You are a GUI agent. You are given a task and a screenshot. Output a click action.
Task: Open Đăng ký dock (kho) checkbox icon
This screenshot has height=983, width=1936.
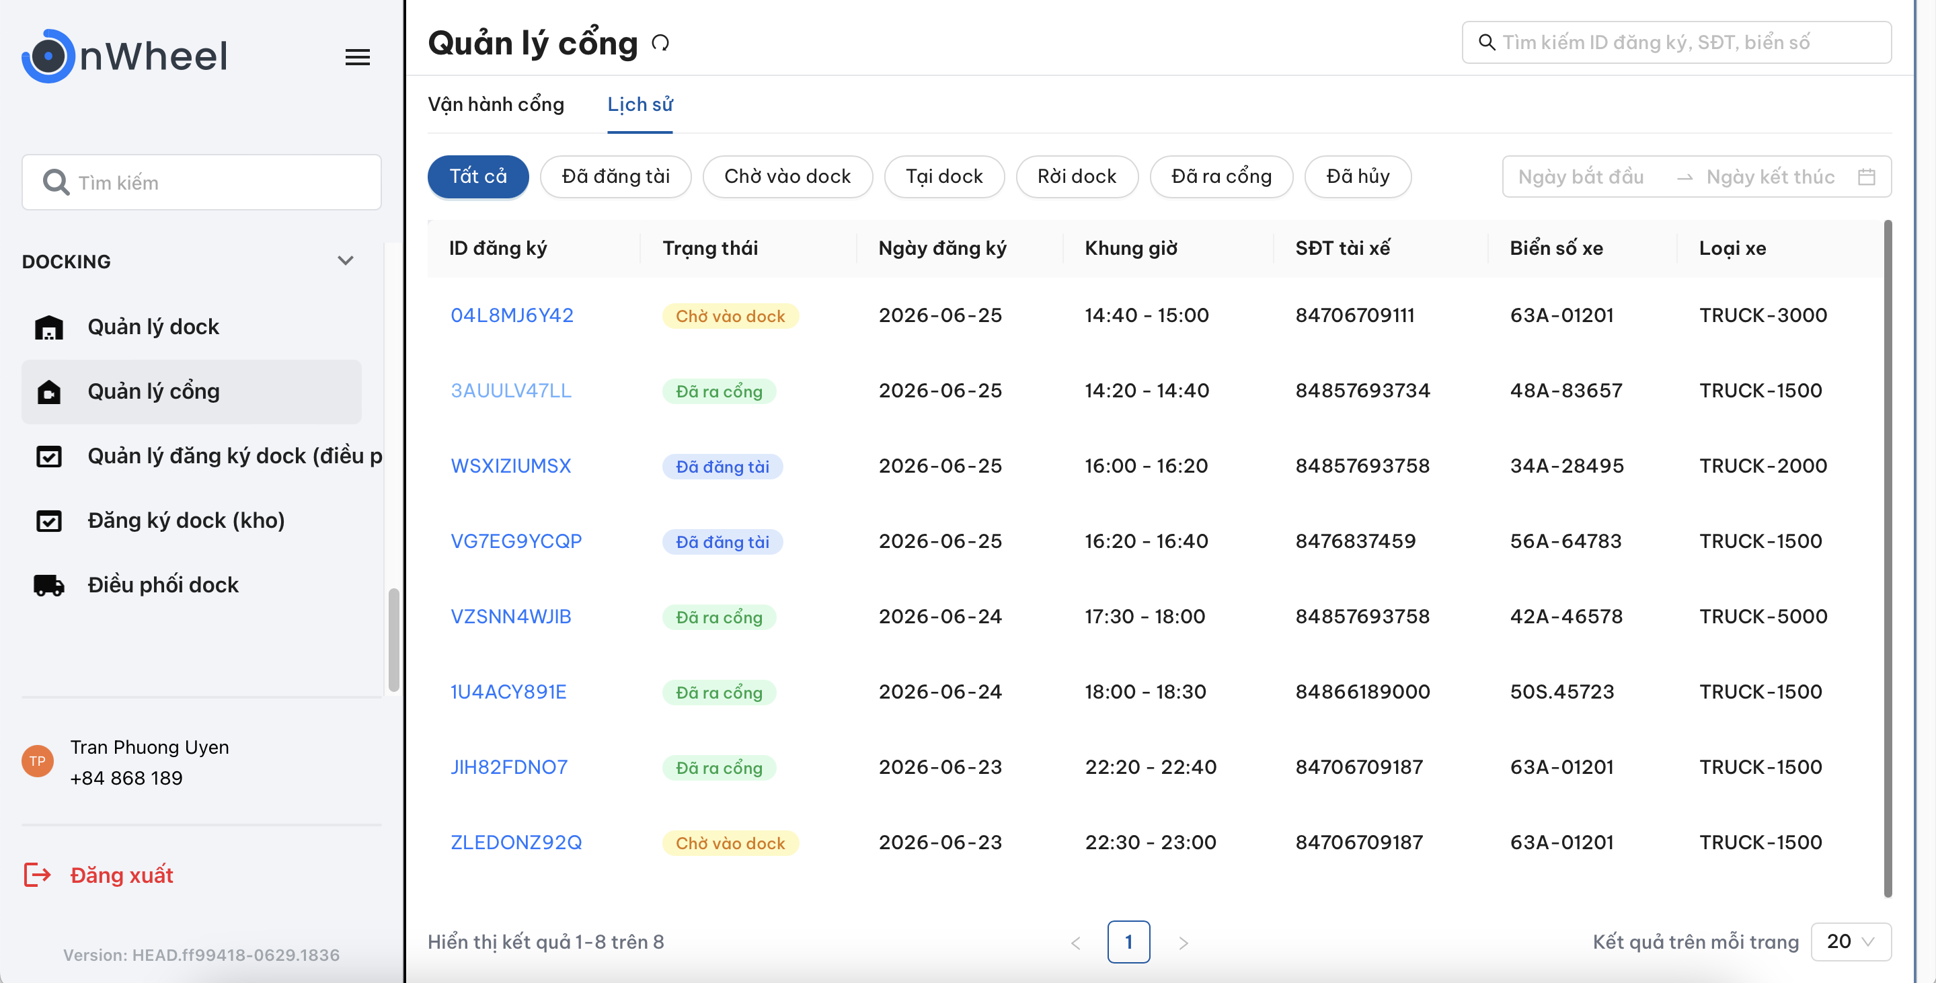click(x=49, y=520)
